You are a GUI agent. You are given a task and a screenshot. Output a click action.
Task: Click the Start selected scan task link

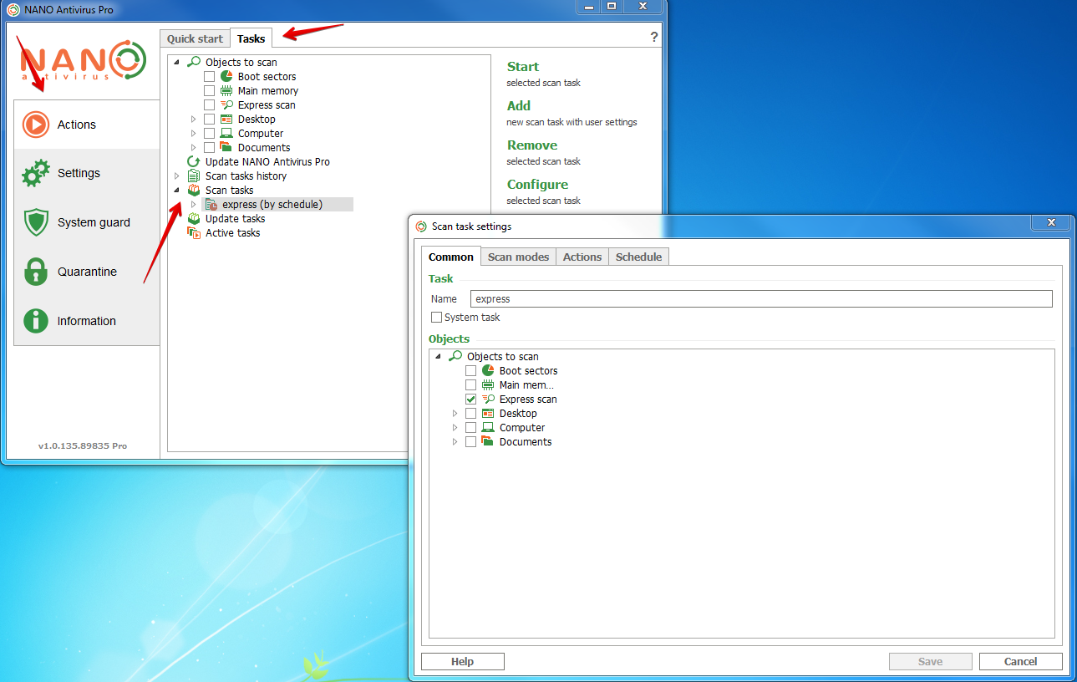tap(523, 67)
